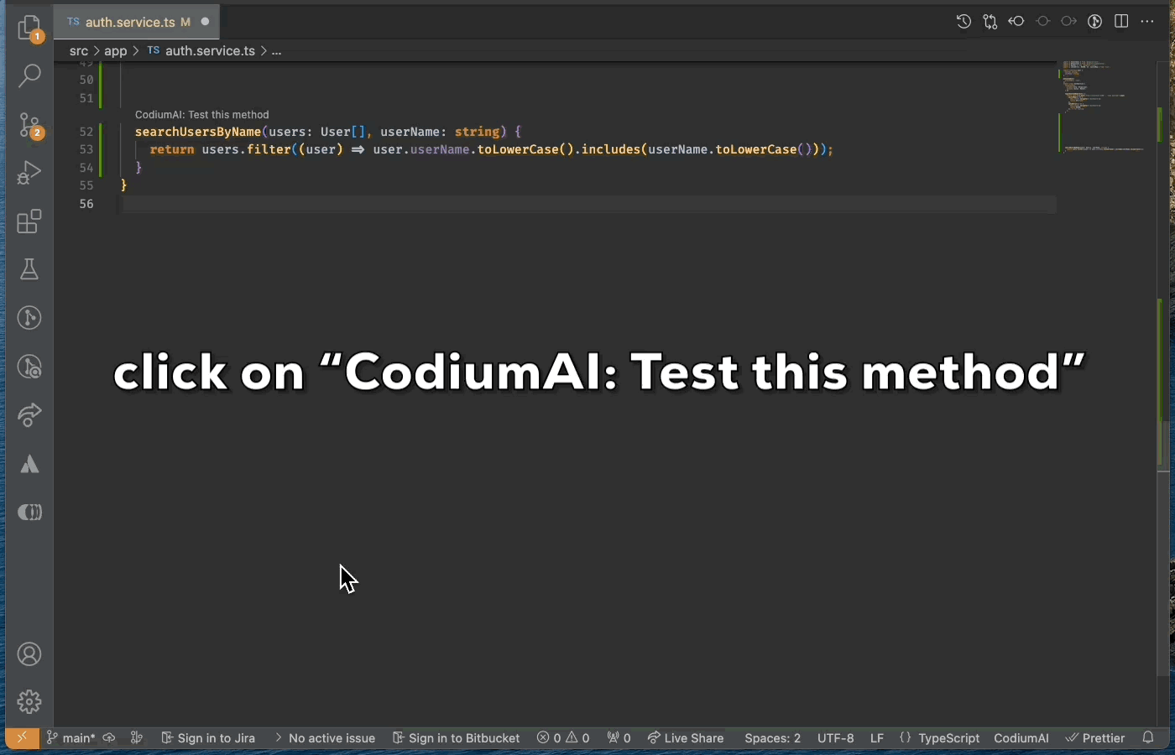Click the split editor right icon

tap(1121, 22)
